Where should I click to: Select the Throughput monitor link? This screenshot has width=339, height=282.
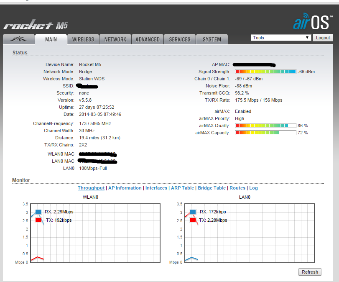[91, 188]
